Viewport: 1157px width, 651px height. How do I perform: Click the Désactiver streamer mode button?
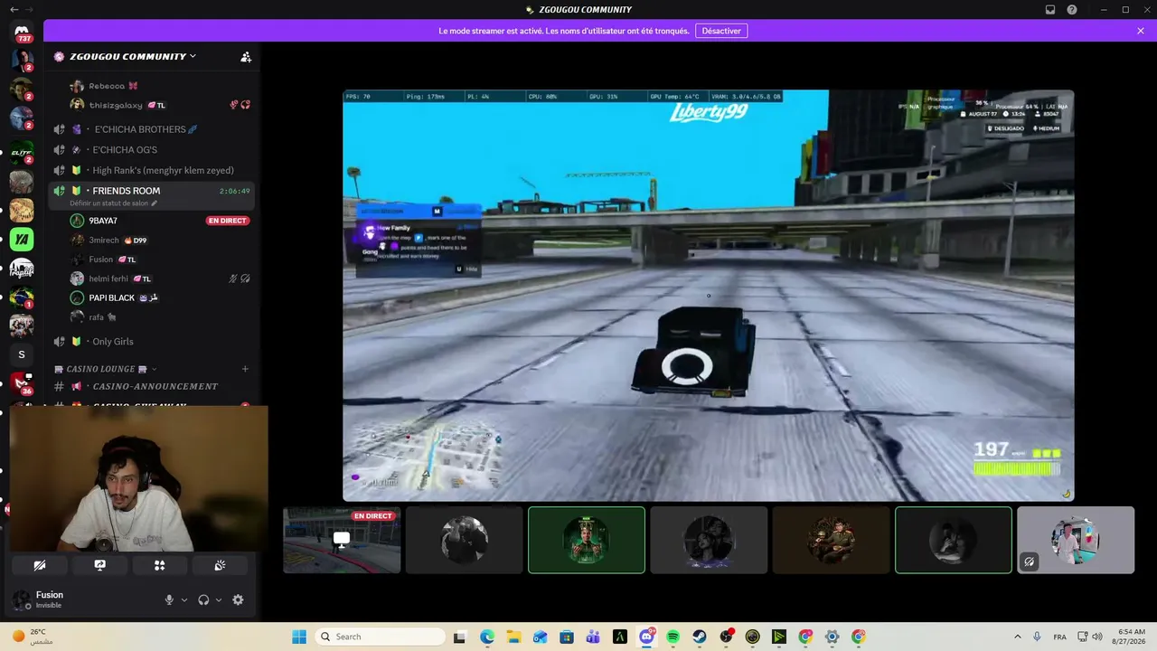[721, 31]
